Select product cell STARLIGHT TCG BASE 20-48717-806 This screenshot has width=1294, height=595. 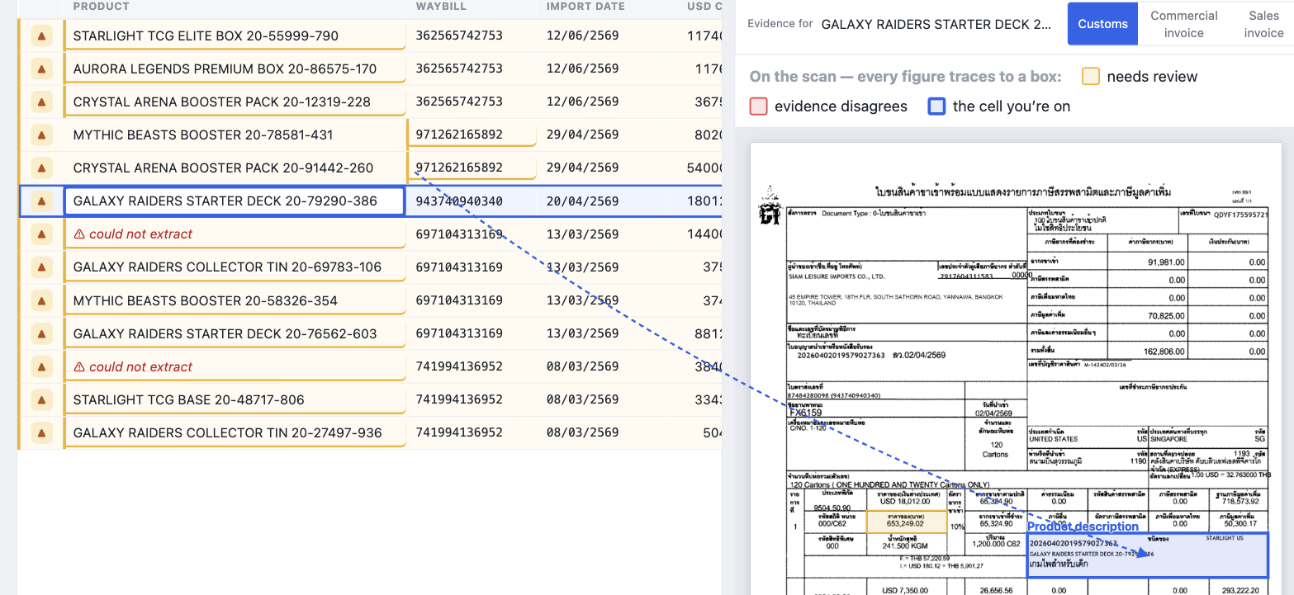(x=235, y=399)
